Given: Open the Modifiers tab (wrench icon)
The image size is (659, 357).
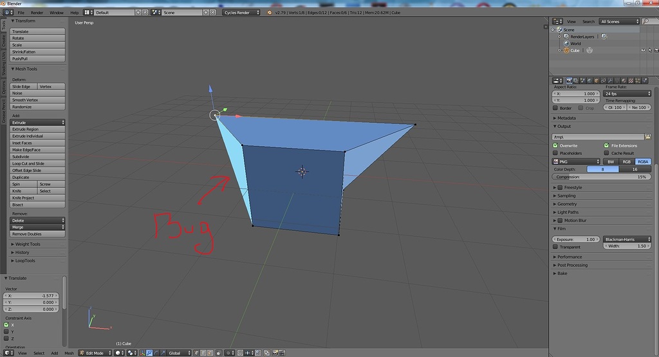Looking at the screenshot, I should click(610, 80).
